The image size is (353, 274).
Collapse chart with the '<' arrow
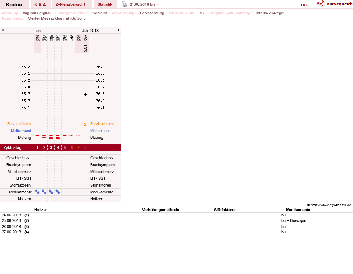click(x=118, y=30)
